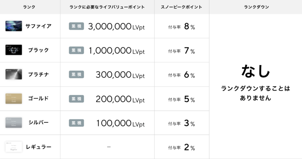This screenshot has width=302, height=159.
Task: Click the large なし text
Action: 256,71
